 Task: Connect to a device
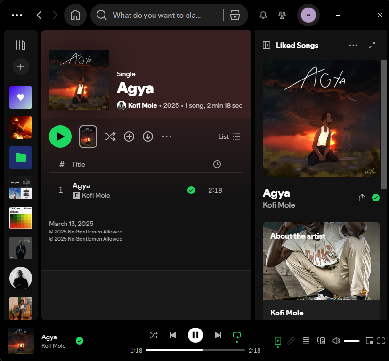point(321,341)
